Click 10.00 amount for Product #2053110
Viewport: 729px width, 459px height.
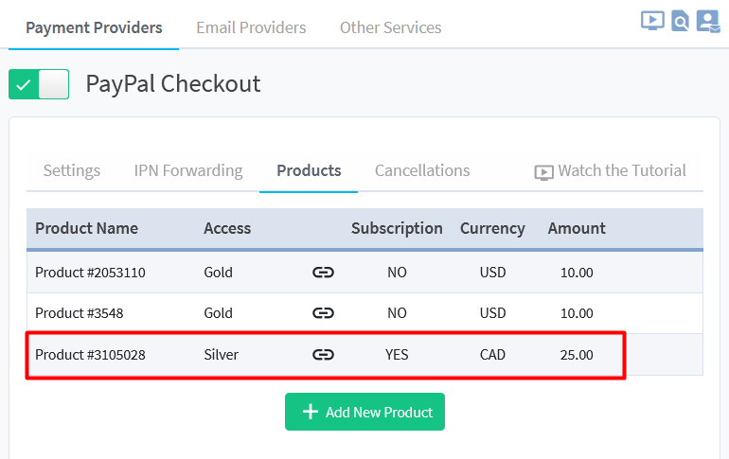coord(577,273)
